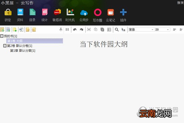Click the 当下软件园大纲 heading text
This screenshot has height=123, width=184.
tap(104, 44)
